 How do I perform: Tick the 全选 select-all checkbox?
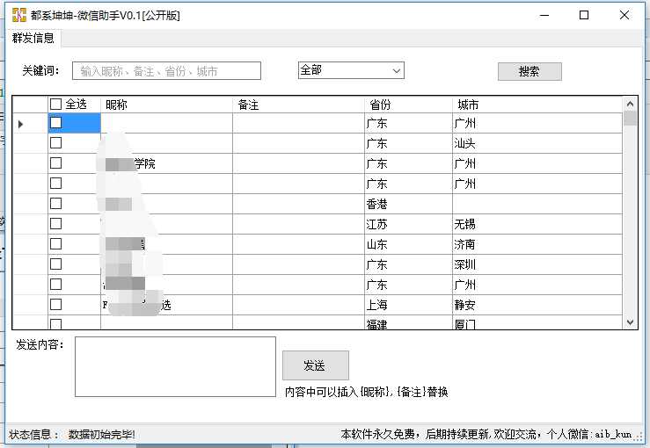56,105
